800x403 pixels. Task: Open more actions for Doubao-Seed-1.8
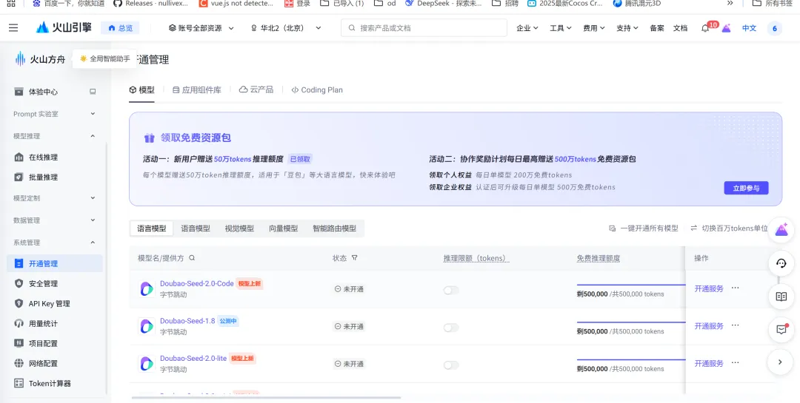736,325
